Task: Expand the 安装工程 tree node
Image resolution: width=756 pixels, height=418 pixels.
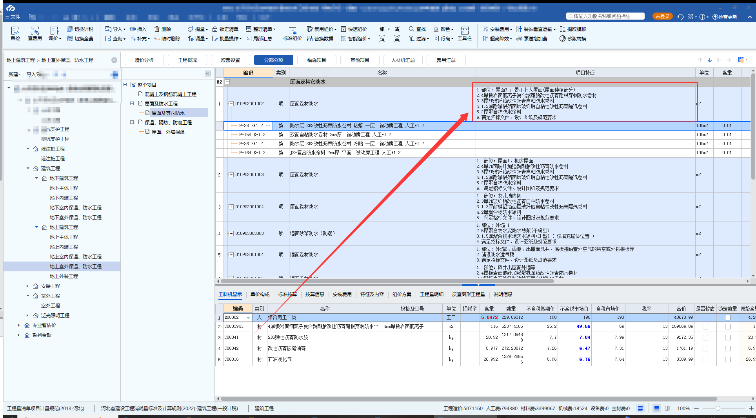Action: (27, 286)
